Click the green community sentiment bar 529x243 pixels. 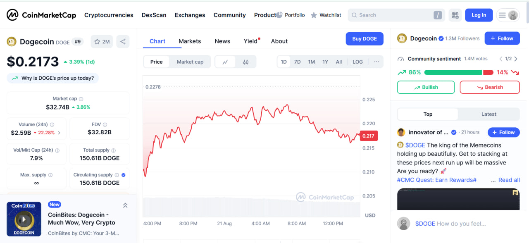pos(453,72)
